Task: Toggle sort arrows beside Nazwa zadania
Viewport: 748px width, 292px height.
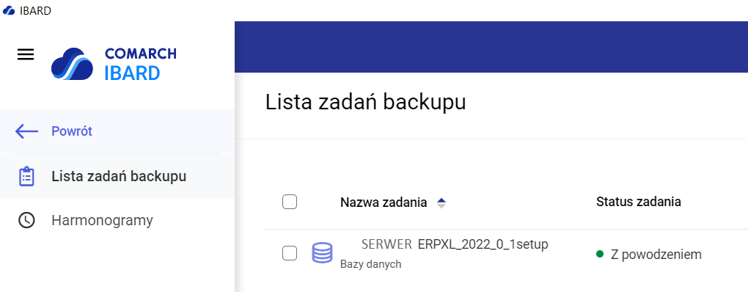Action: tap(441, 202)
